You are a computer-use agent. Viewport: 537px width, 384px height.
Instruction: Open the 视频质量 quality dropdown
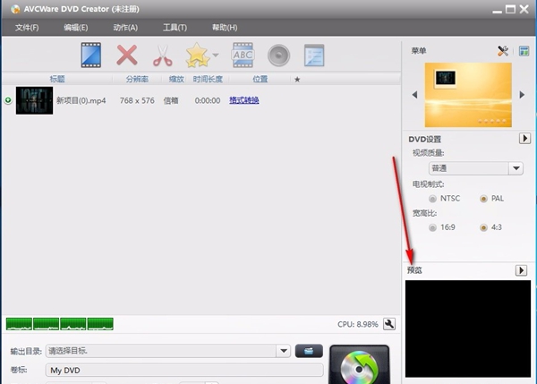pyautogui.click(x=516, y=168)
